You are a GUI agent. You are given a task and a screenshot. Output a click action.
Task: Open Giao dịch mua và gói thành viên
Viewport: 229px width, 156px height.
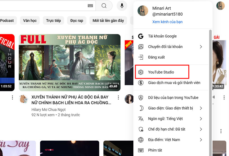tap(171, 83)
